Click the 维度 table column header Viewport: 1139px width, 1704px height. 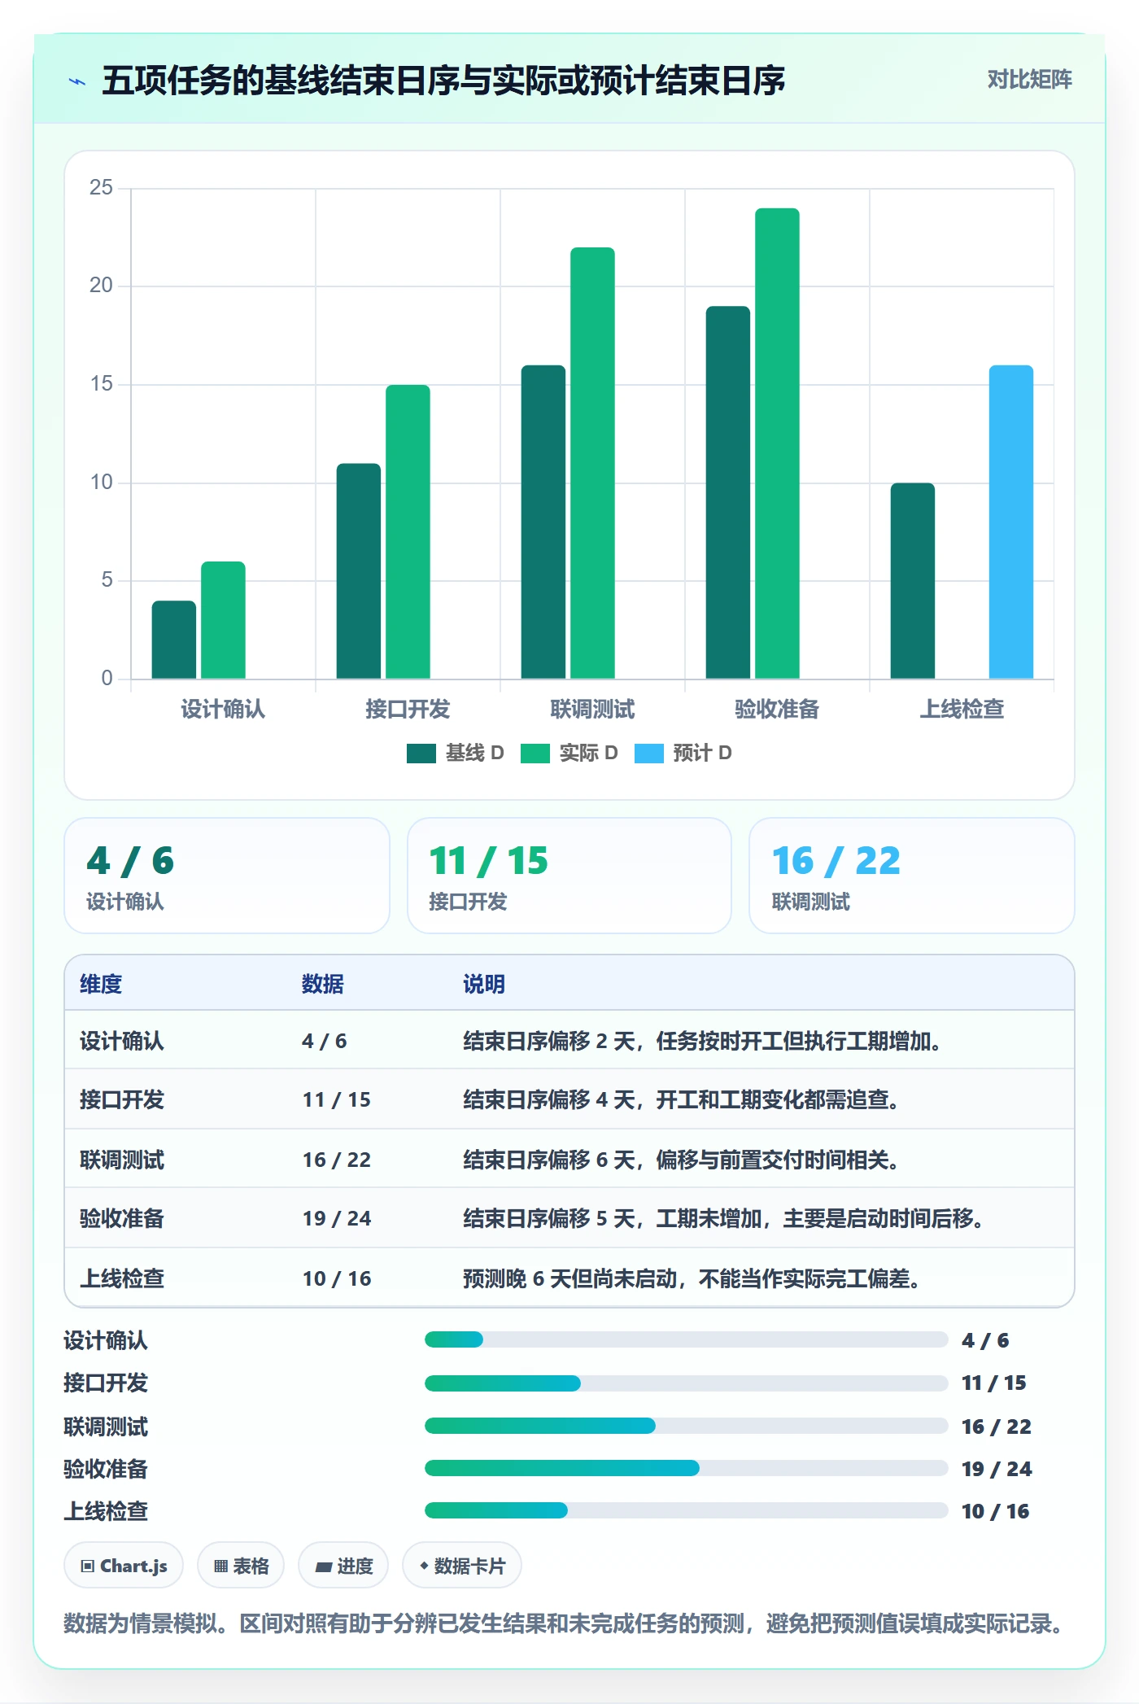(x=101, y=984)
